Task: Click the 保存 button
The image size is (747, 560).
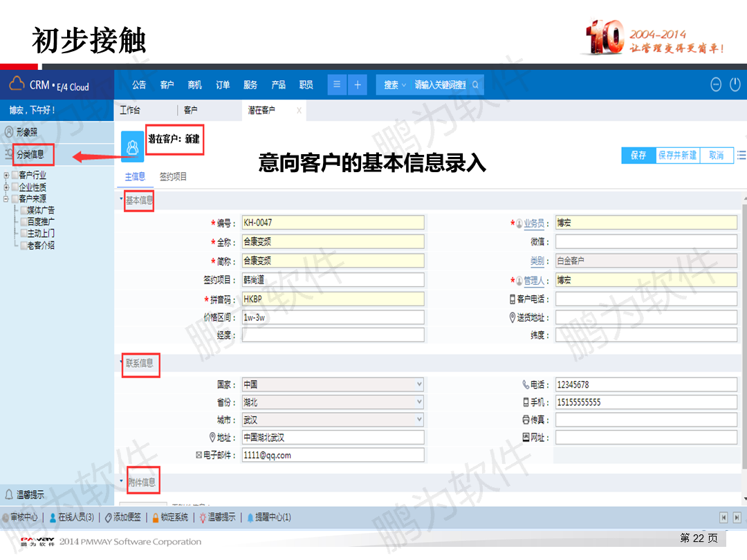Action: (x=638, y=156)
